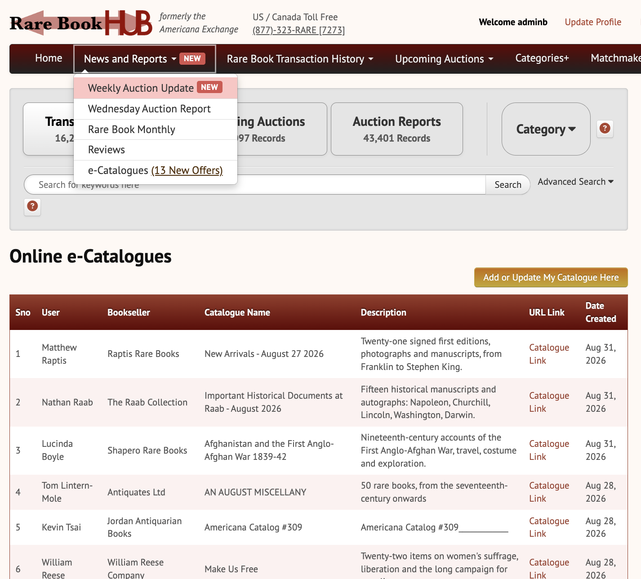The width and height of the screenshot is (641, 579).
Task: Open the Auction Reports 43,401 Records tab
Action: click(x=397, y=129)
